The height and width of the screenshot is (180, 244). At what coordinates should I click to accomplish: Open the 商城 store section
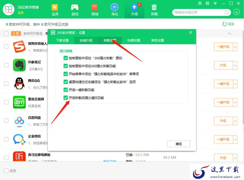[95, 7]
